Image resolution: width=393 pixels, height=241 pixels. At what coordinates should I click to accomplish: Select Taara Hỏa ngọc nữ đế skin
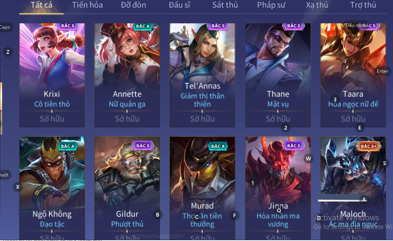pyautogui.click(x=353, y=75)
